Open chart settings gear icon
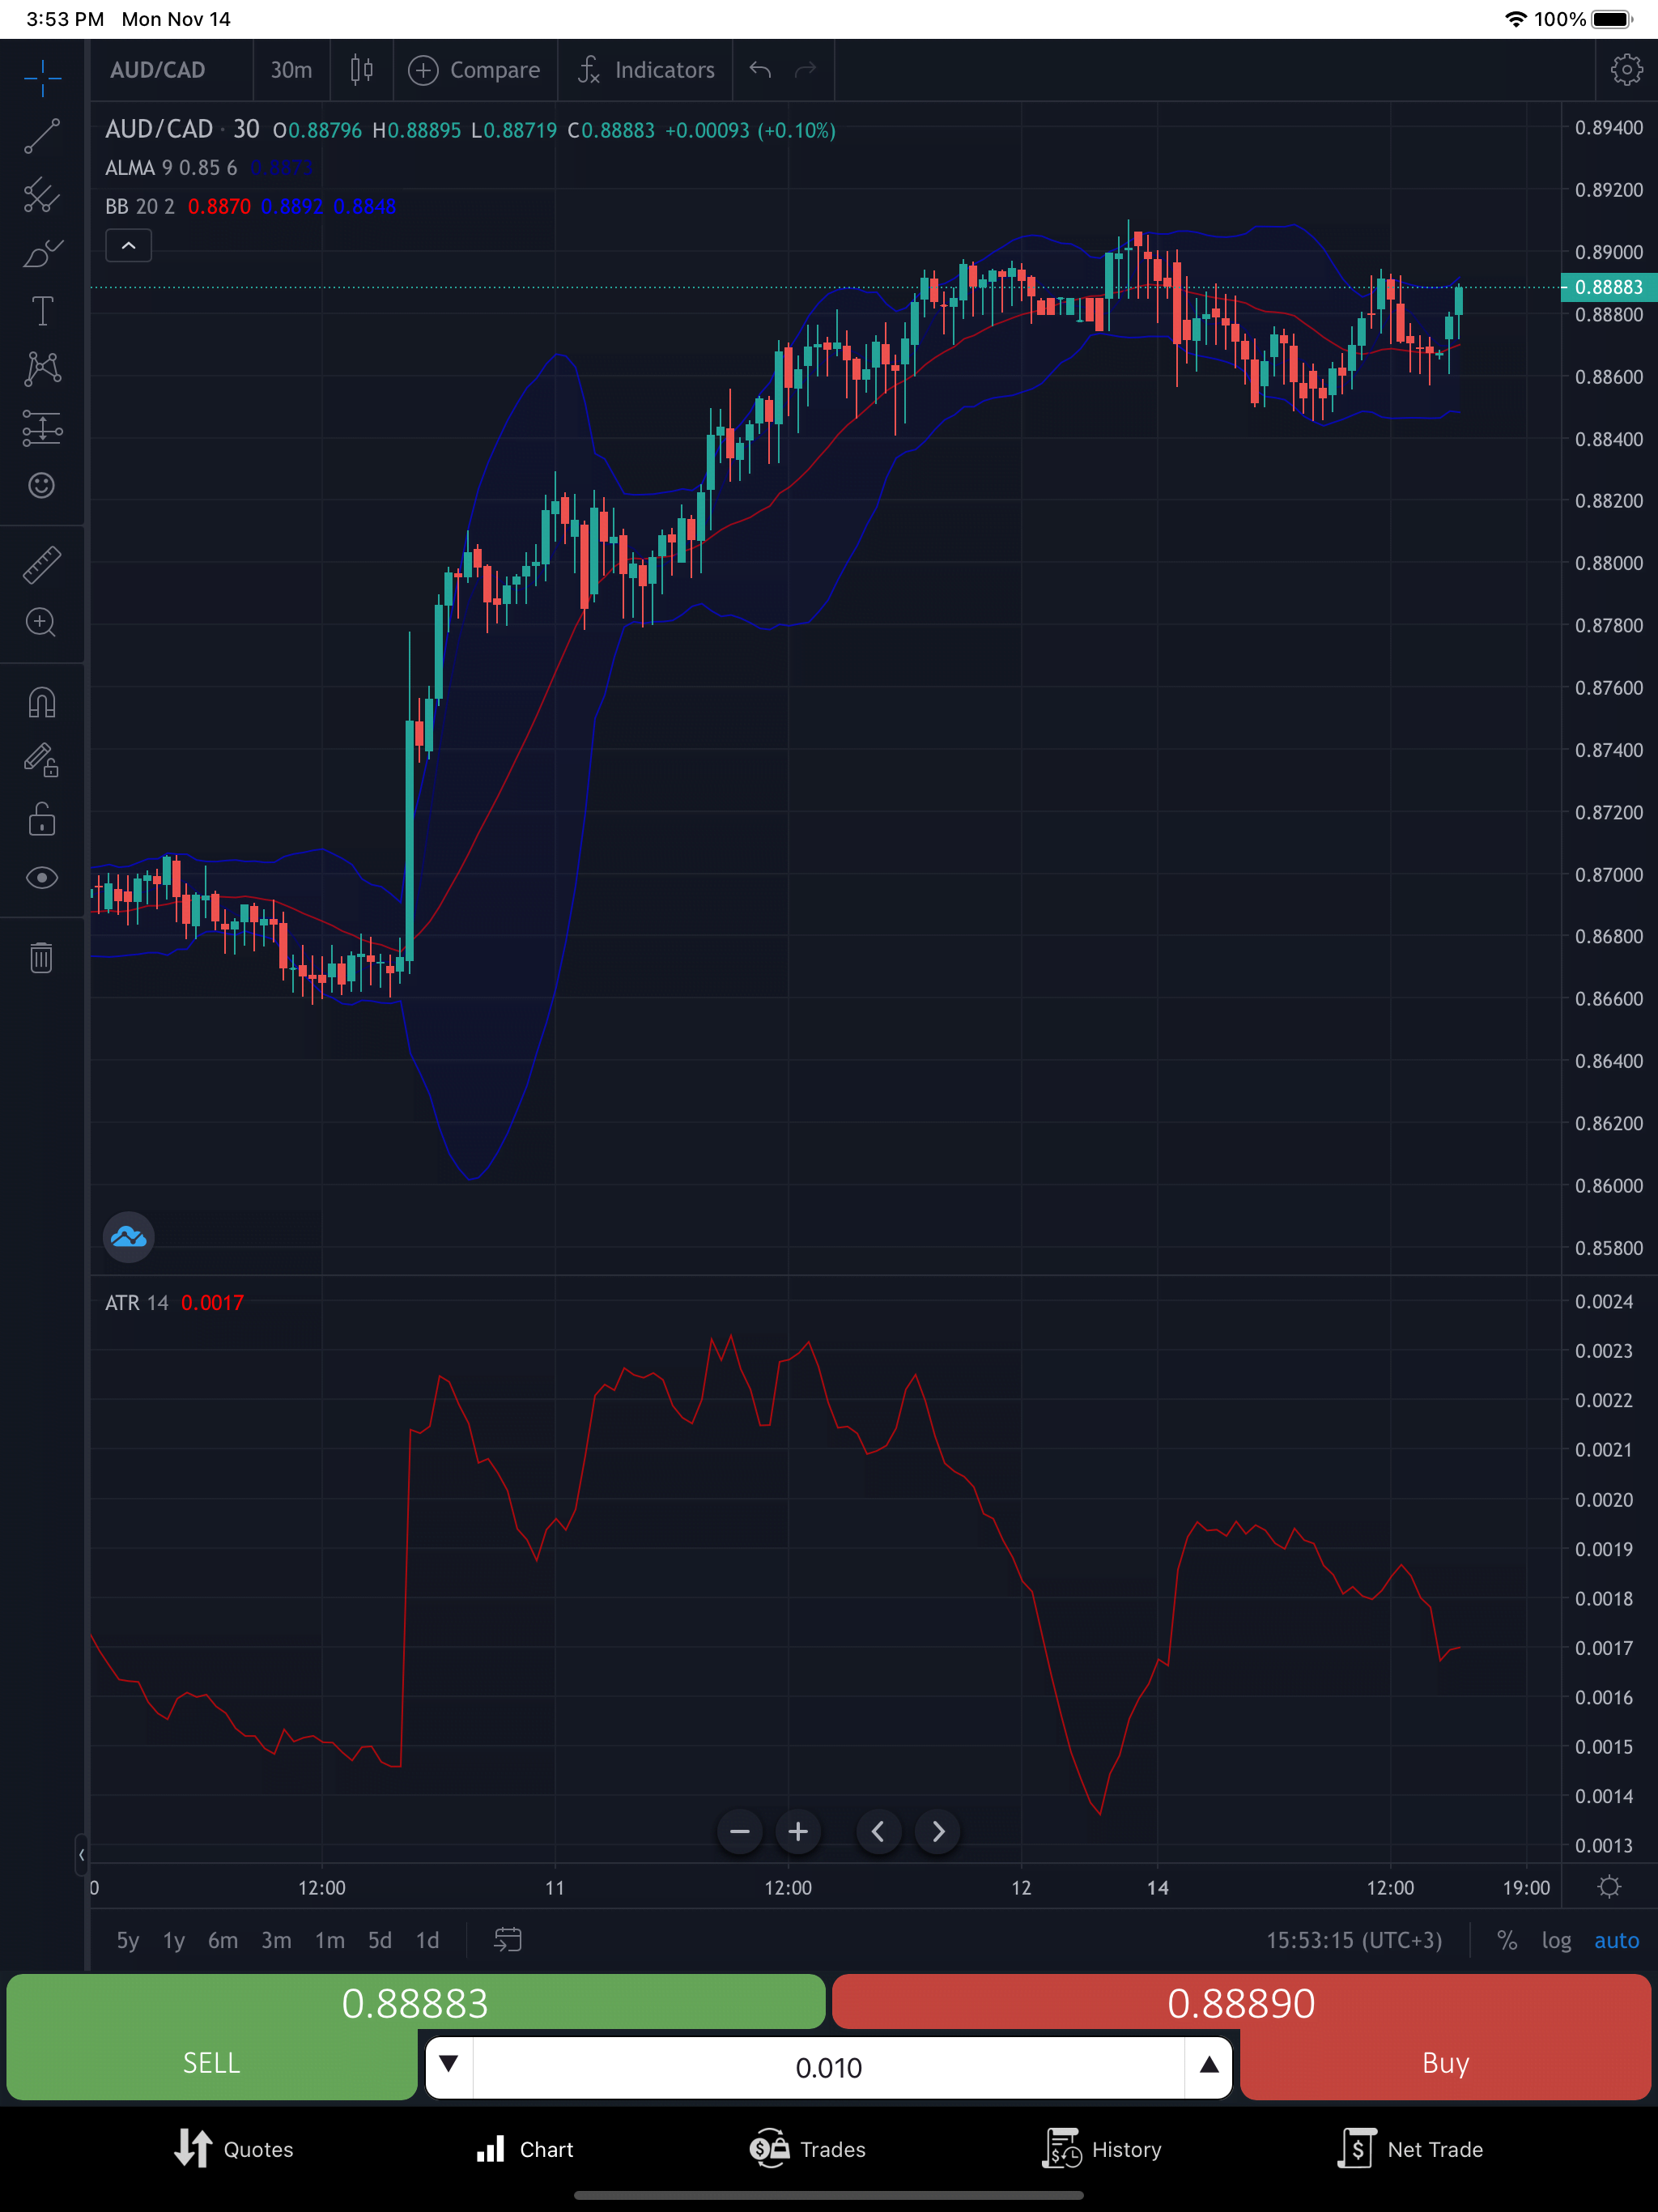This screenshot has width=1658, height=2212. pyautogui.click(x=1626, y=70)
